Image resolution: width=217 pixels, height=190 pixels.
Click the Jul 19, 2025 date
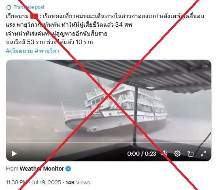point(46,182)
